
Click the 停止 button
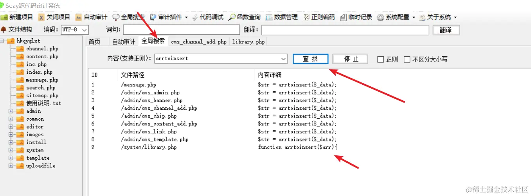coord(351,59)
